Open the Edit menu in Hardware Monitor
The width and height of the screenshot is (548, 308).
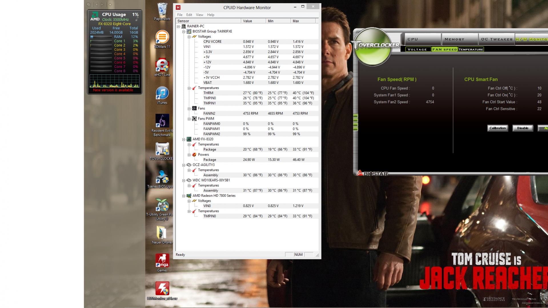(189, 15)
